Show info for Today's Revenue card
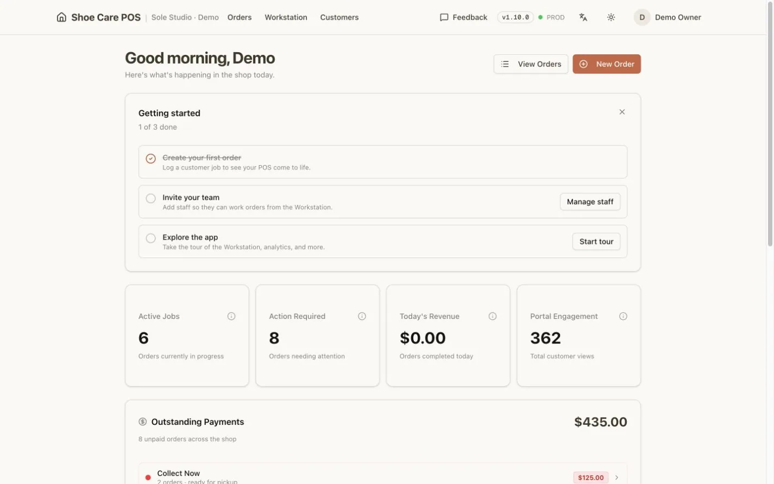Image resolution: width=774 pixels, height=484 pixels. (493, 316)
